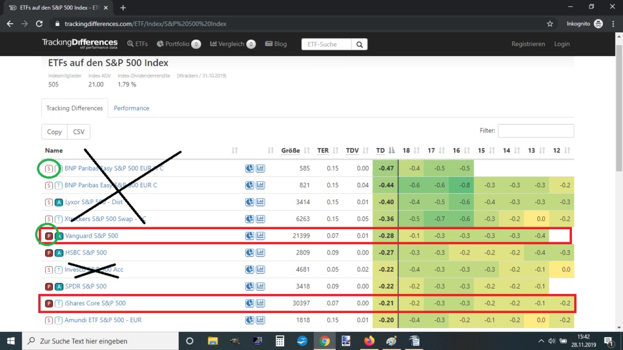This screenshot has width=623, height=350.
Task: Sort the table by the 15 year column
Action: pos(486,151)
